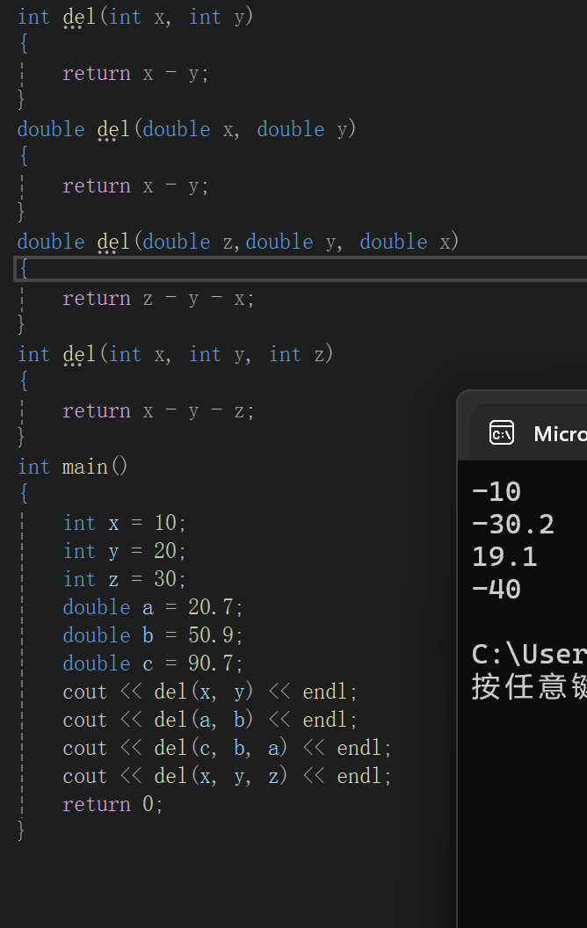
Task: Click the line 'double c = 90.7;'
Action: (x=153, y=663)
